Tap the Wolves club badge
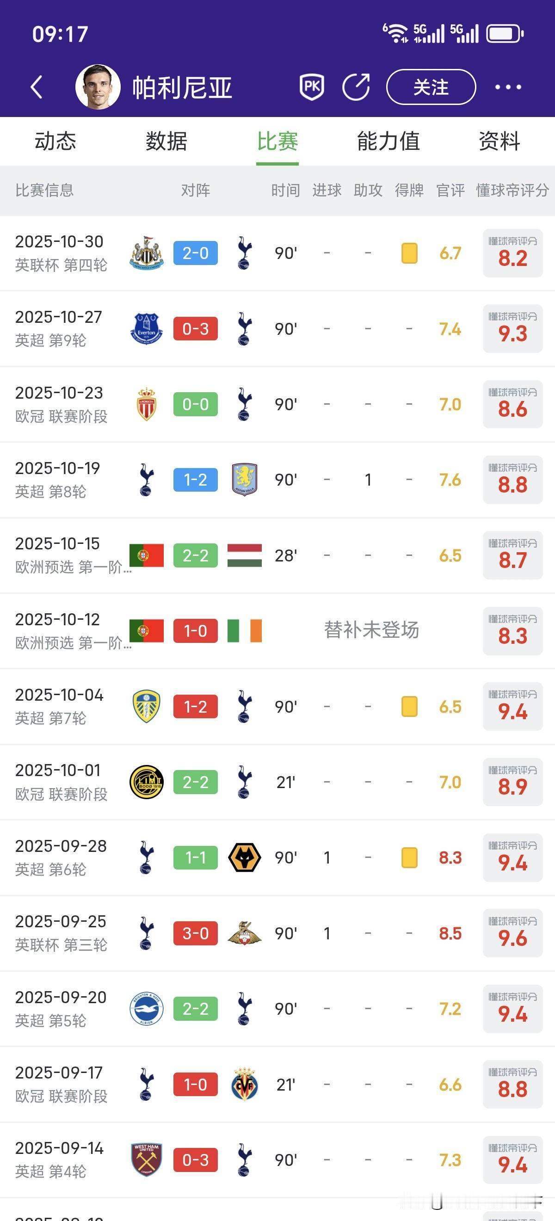The height and width of the screenshot is (1221, 555). click(x=245, y=857)
